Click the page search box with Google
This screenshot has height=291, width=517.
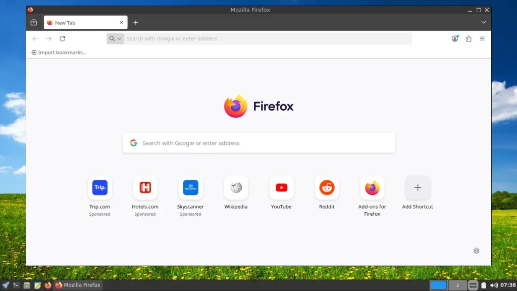coord(259,143)
